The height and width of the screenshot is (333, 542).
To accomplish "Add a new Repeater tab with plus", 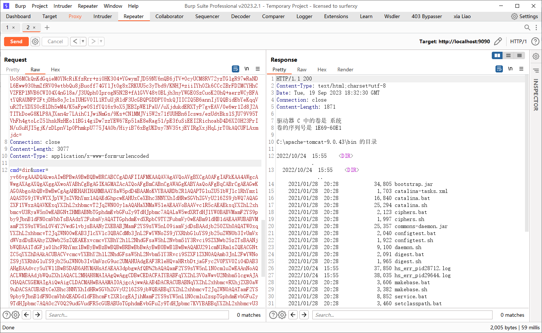I will click(47, 27).
